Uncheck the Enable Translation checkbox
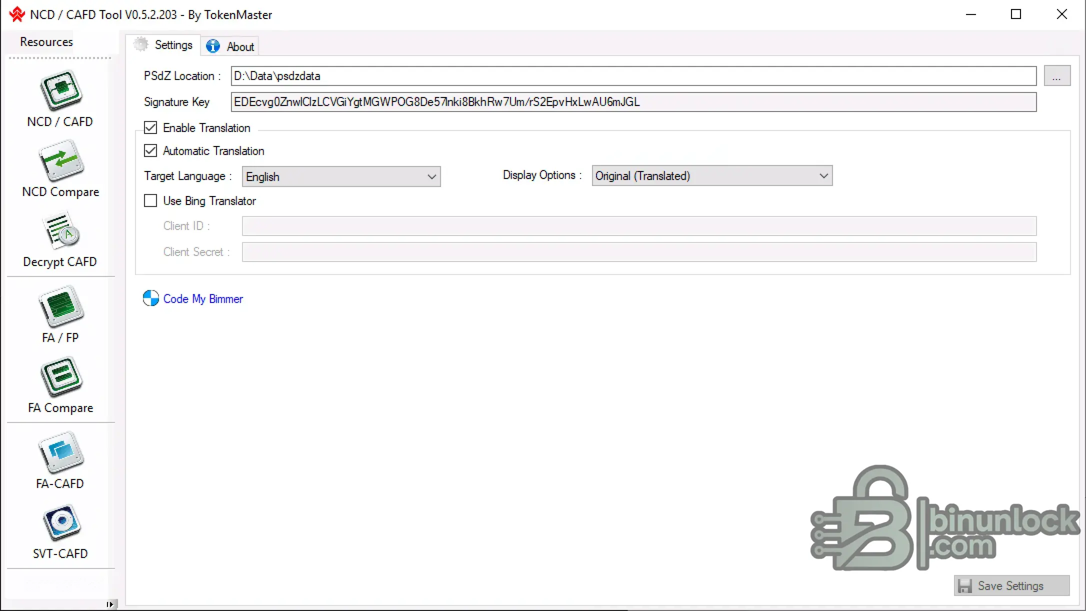The image size is (1086, 611). (x=150, y=127)
